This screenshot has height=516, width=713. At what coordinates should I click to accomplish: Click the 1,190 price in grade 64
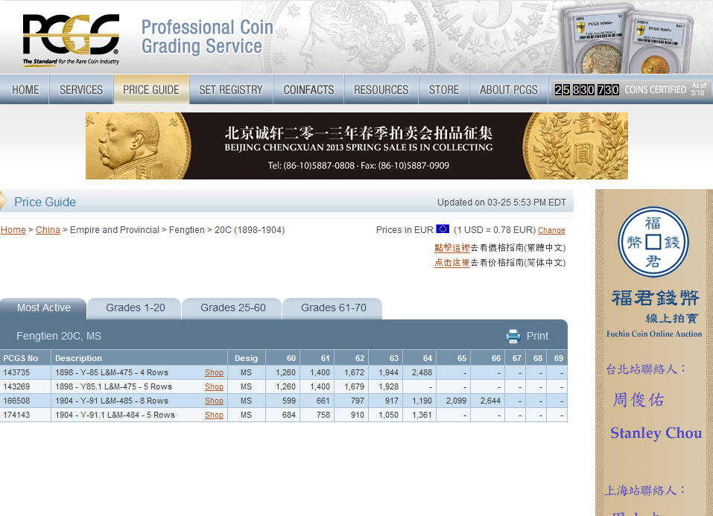click(422, 401)
